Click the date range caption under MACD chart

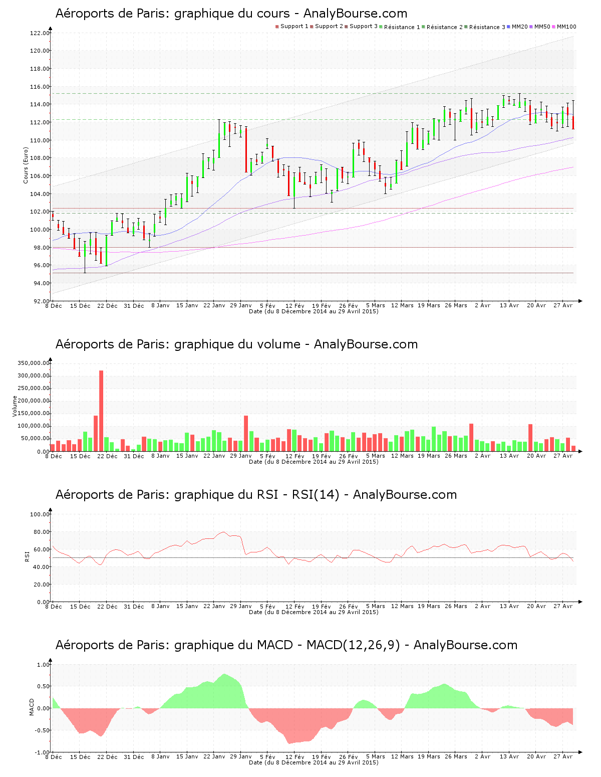[x=314, y=762]
